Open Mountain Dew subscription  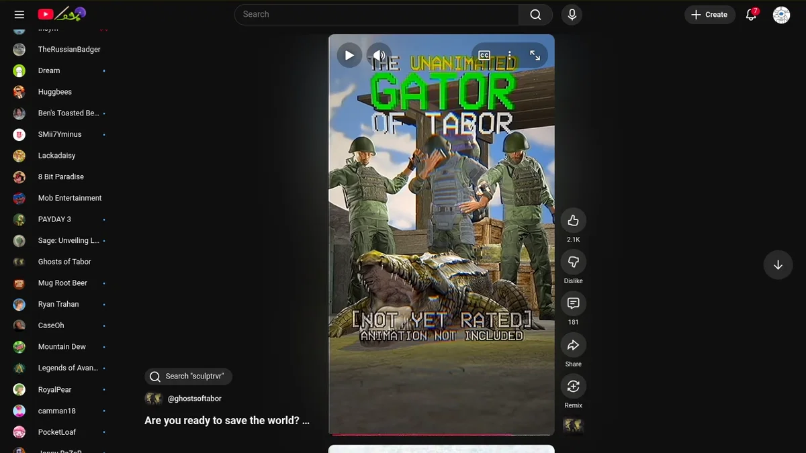(x=60, y=347)
